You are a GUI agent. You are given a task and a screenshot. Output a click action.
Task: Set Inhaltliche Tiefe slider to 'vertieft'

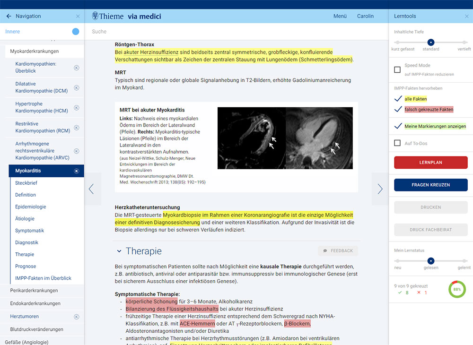[x=464, y=42]
